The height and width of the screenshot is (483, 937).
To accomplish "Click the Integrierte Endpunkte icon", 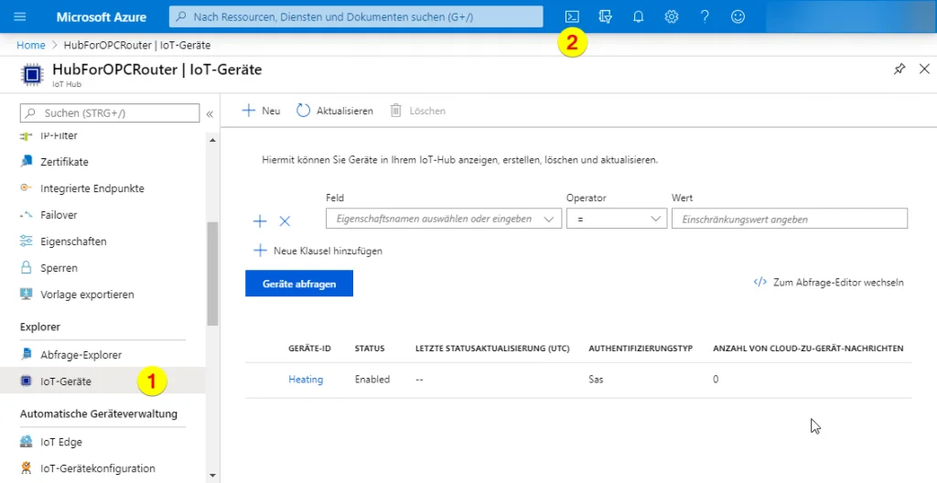I will (x=26, y=188).
